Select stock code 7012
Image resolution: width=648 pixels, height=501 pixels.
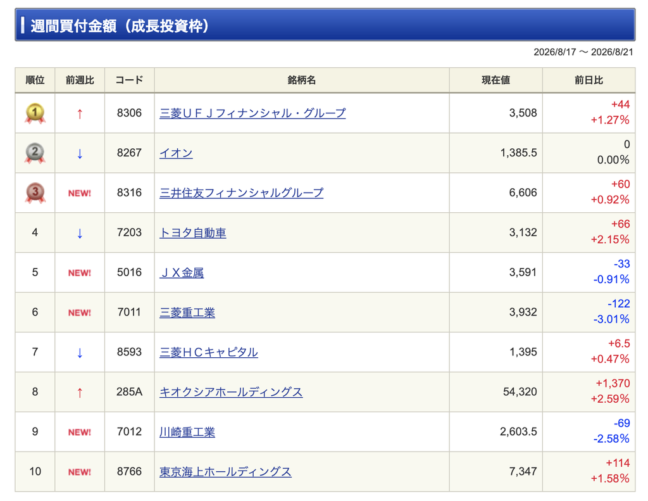coord(129,431)
